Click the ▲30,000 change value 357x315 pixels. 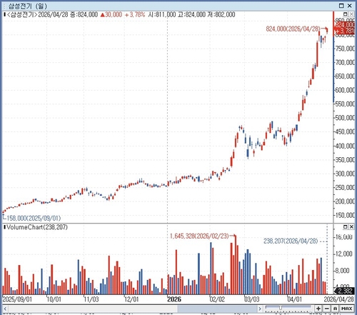111,15
